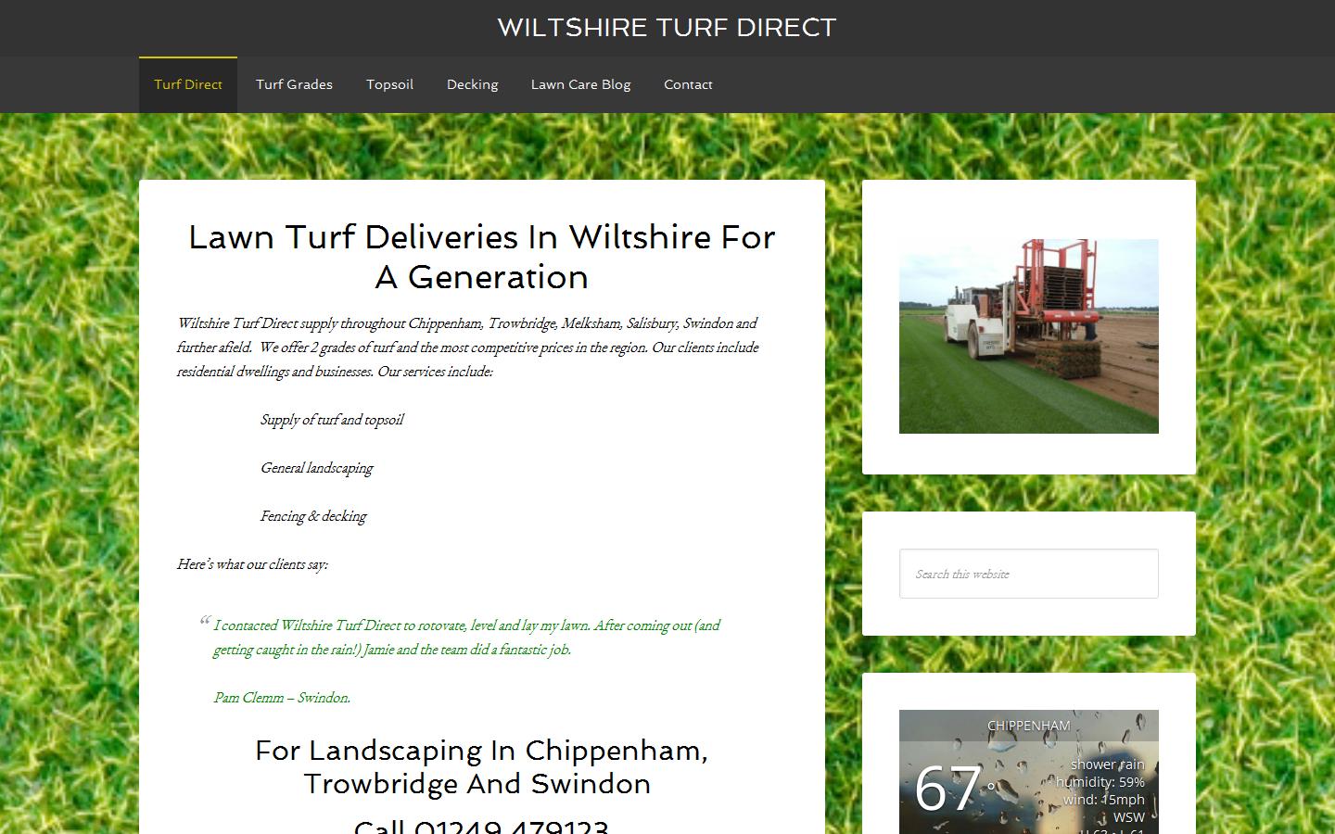Click the 'General landscaping' line
The width and height of the screenshot is (1335, 834).
pos(316,468)
